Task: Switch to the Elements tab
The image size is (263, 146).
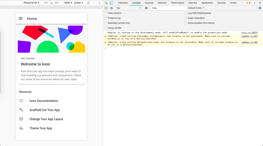Action: pos(123,3)
